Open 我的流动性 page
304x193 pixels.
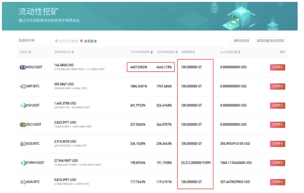click(241, 41)
